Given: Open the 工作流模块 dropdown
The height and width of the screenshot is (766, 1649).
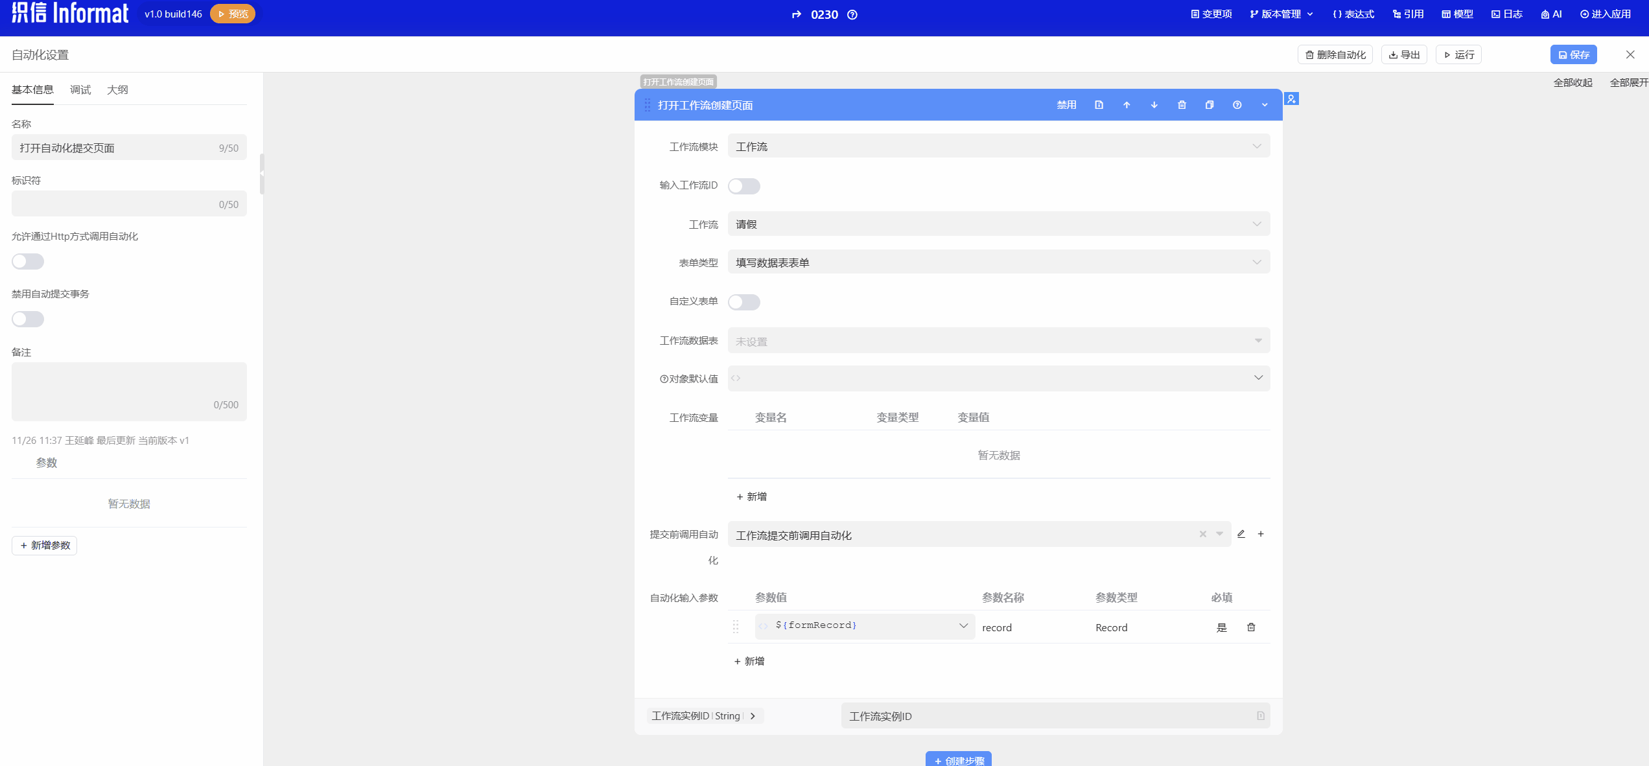Looking at the screenshot, I should coord(998,146).
